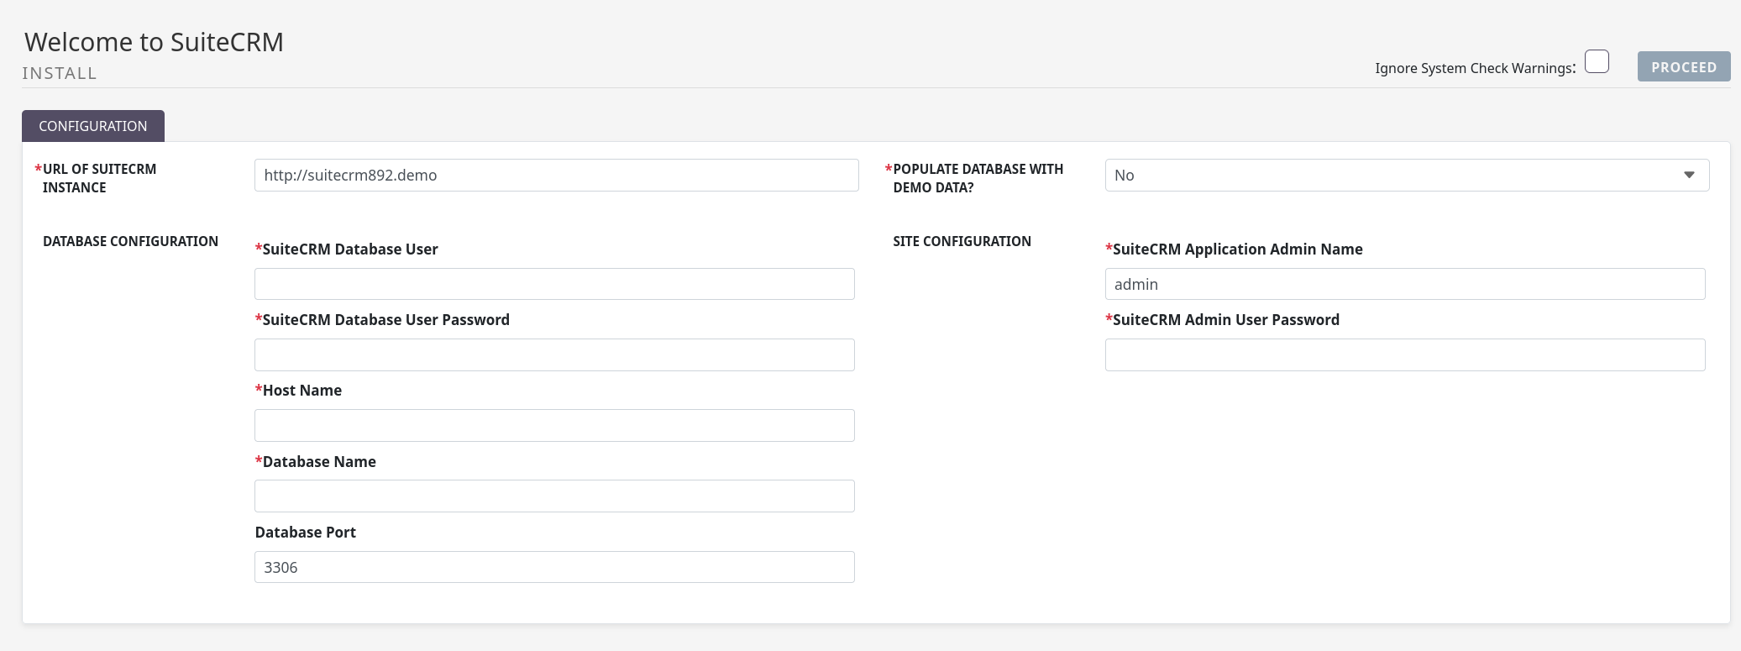The image size is (1741, 651).
Task: Enable the Ignore System Check Warnings checkbox
Action: [1596, 62]
